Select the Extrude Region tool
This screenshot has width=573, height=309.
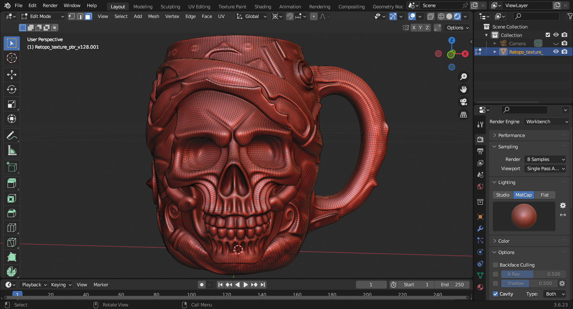pyautogui.click(x=12, y=184)
